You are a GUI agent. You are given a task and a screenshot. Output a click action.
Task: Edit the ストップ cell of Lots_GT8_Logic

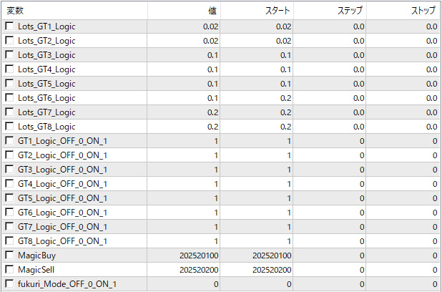[x=403, y=127]
